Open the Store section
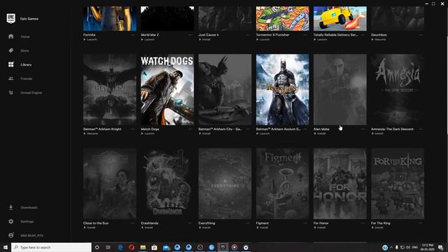 point(24,50)
